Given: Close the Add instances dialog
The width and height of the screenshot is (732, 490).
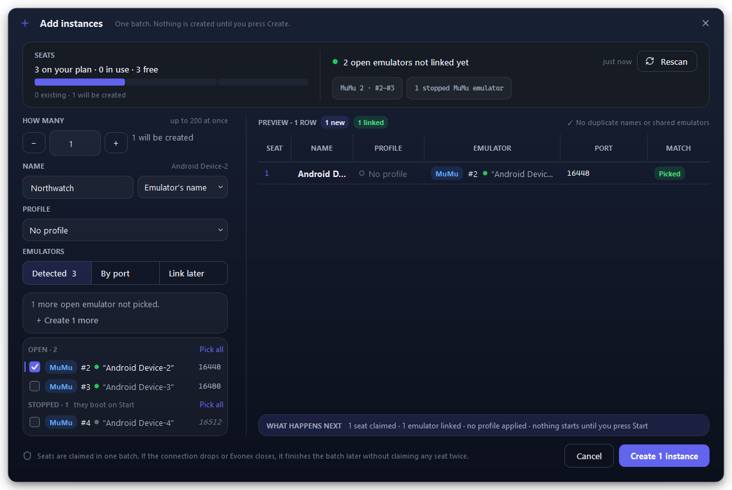Looking at the screenshot, I should click(706, 23).
